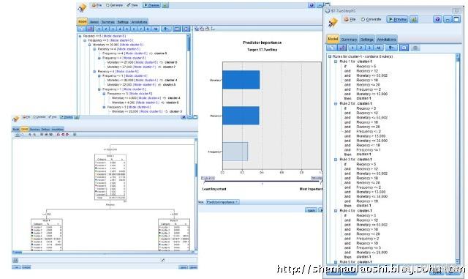Click TwoStepRS rules list vertical scrollbar
This screenshot has height=279, width=468.
pyautogui.click(x=458, y=158)
